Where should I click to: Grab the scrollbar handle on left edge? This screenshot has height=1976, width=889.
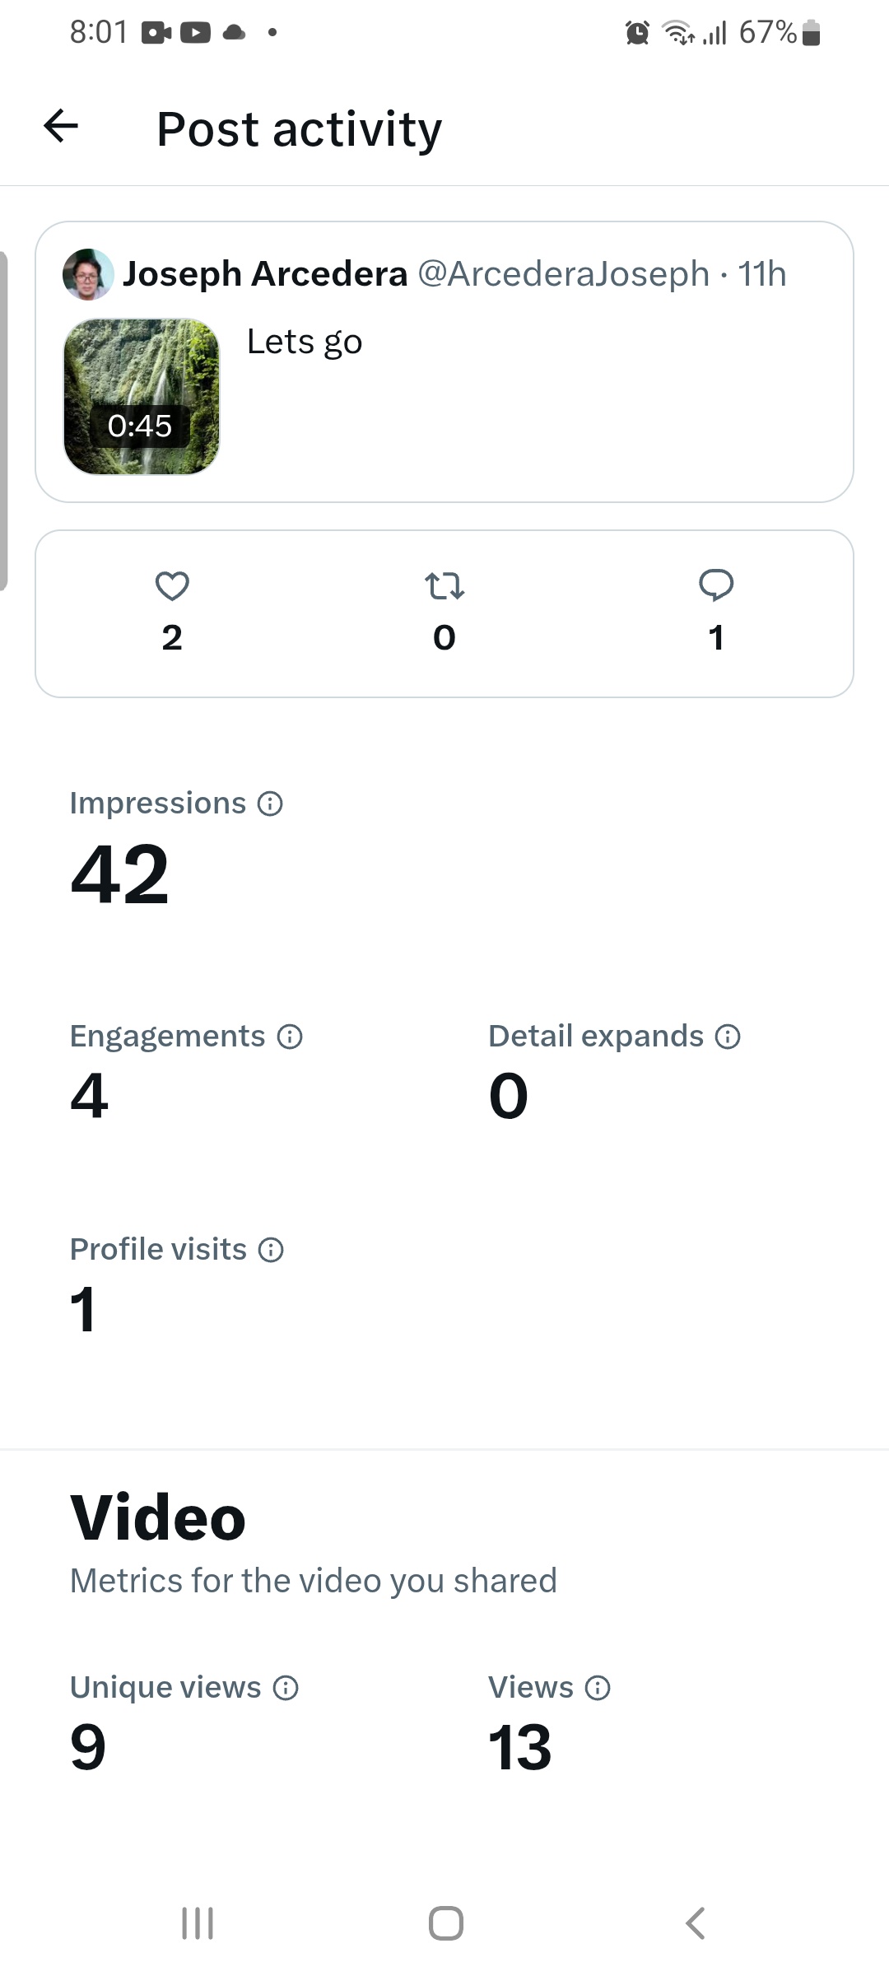(3, 422)
